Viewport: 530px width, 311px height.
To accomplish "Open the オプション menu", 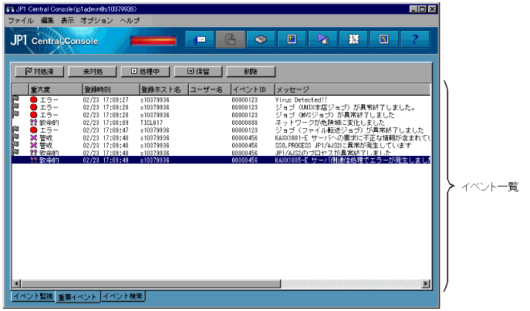I will click(96, 19).
